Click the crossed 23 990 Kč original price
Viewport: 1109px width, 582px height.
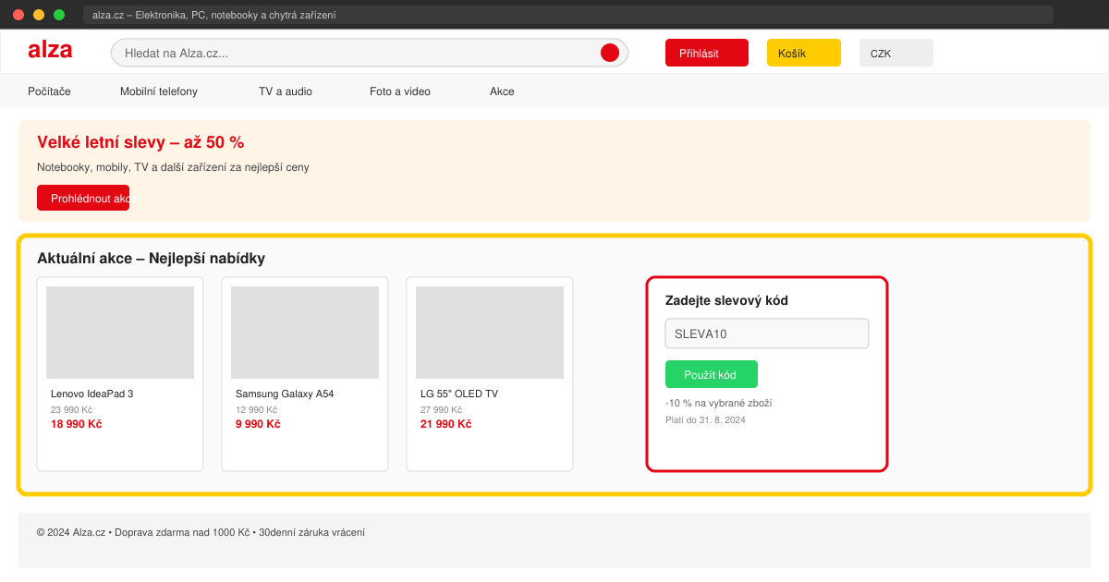pyautogui.click(x=71, y=409)
